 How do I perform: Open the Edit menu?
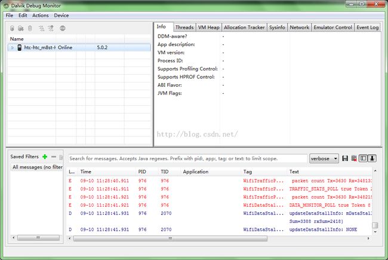tap(23, 16)
